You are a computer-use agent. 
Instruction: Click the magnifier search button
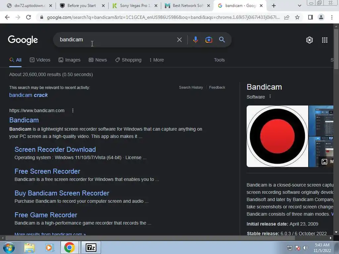point(222,40)
